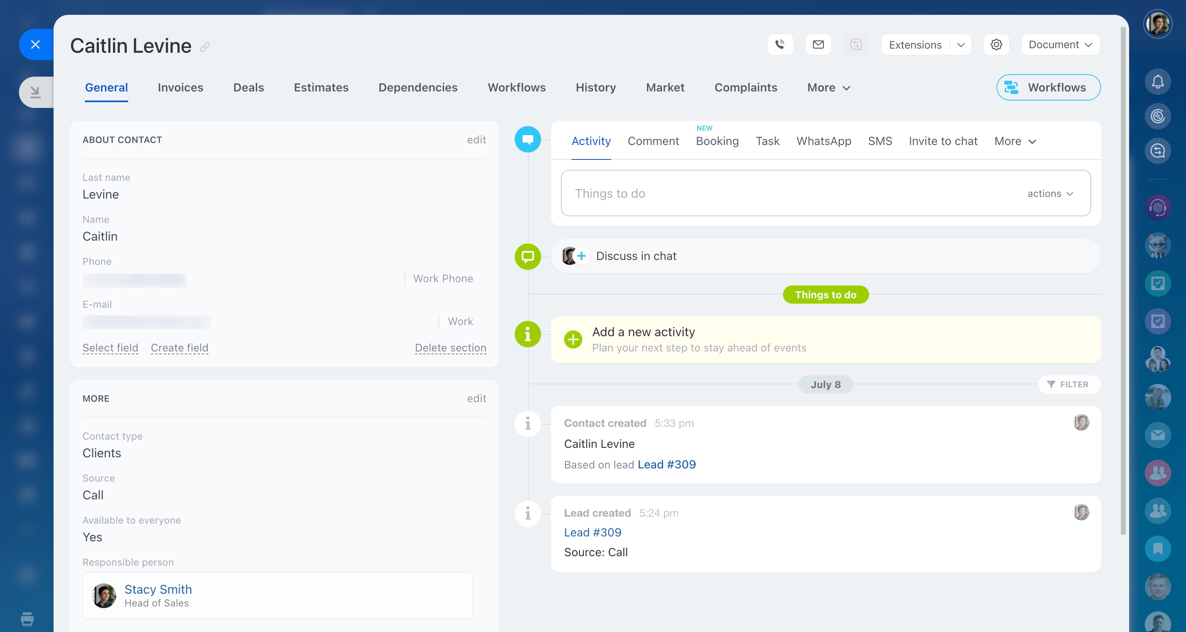Click the Workflows button at top right

[x=1048, y=87]
